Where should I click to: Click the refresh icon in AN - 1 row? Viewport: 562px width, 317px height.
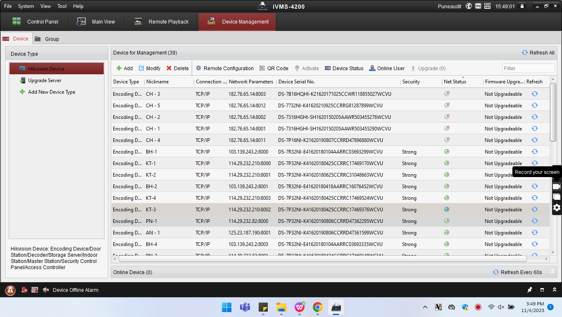(x=535, y=232)
